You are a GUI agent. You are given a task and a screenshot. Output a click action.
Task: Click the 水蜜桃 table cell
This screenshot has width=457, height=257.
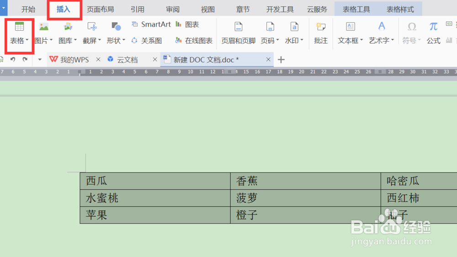(155, 198)
